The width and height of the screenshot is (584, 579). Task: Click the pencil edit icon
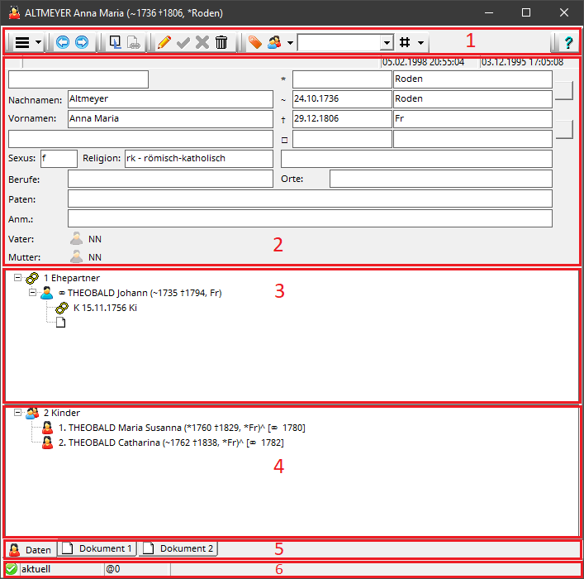point(164,42)
